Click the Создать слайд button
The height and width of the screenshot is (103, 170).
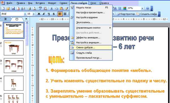coord(147,14)
